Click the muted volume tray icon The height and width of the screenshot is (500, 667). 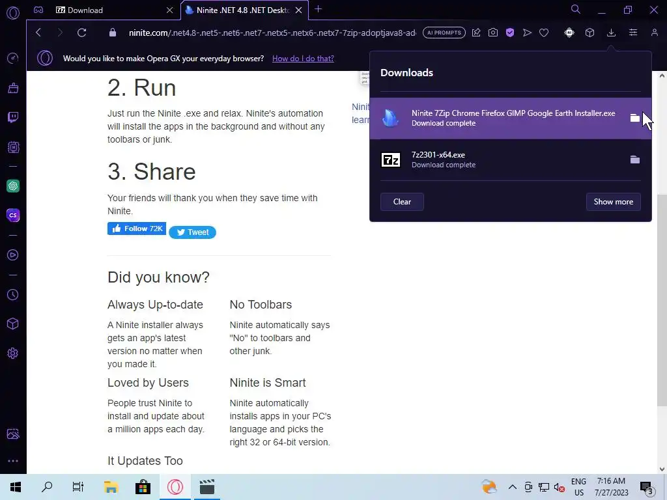pyautogui.click(x=560, y=487)
